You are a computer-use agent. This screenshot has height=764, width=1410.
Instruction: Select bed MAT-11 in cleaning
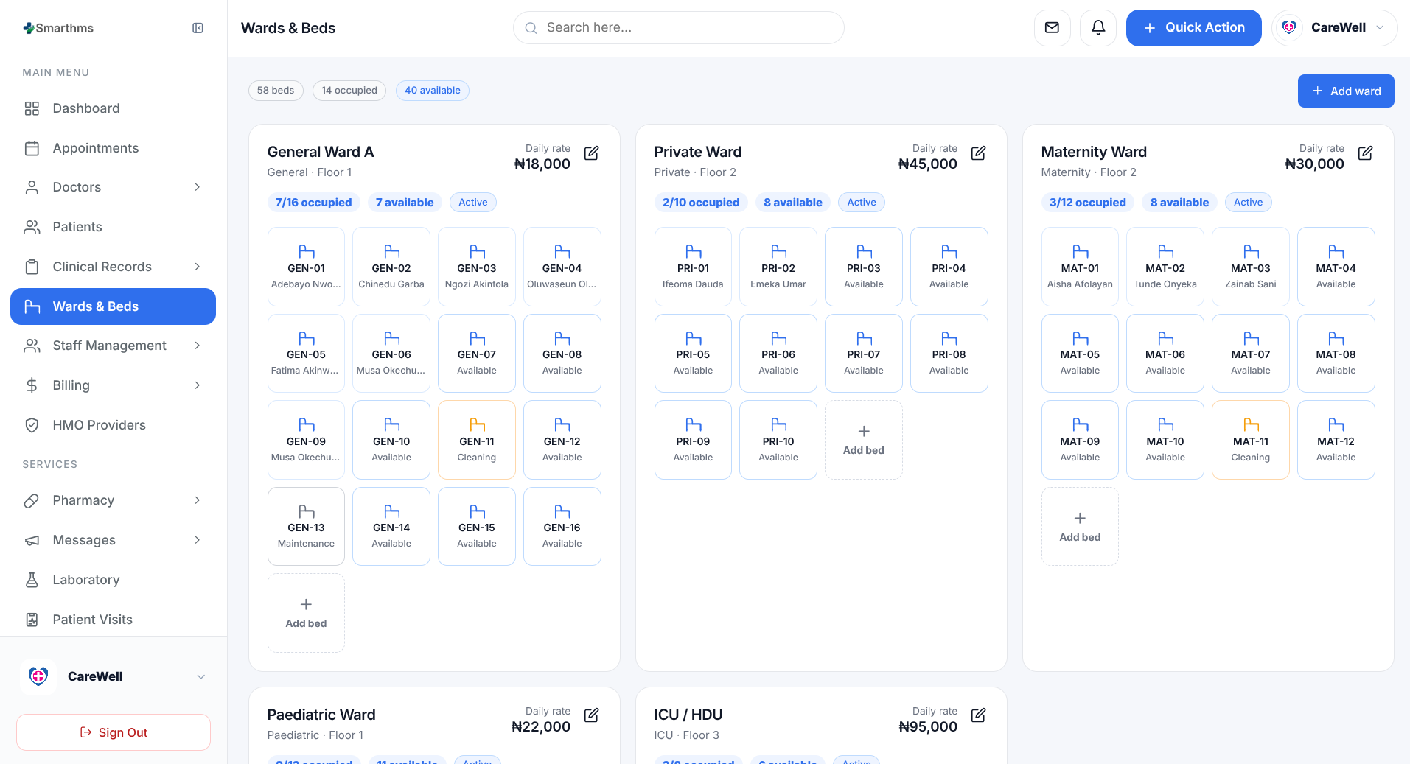pos(1251,440)
